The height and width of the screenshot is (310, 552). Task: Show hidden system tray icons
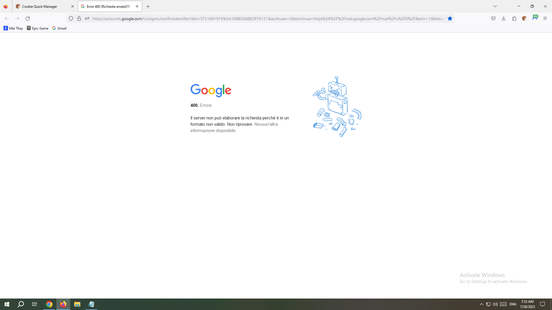481,304
